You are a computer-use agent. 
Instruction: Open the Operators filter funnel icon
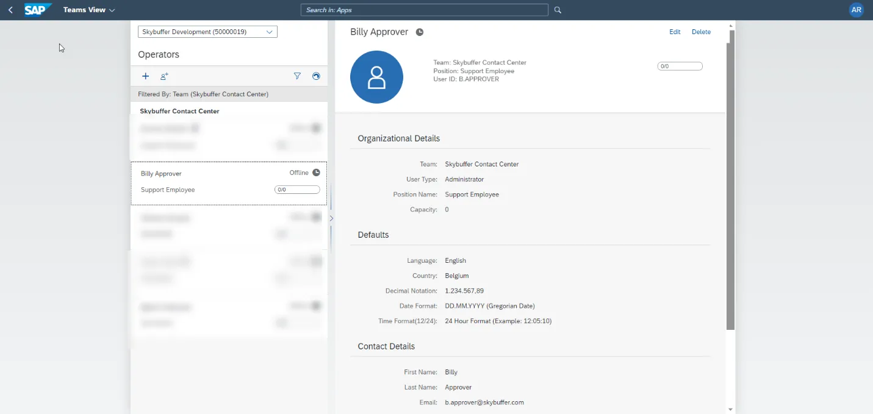297,76
